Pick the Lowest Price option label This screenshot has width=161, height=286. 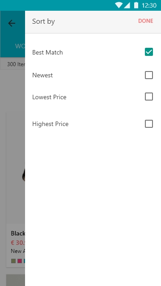pyautogui.click(x=49, y=97)
